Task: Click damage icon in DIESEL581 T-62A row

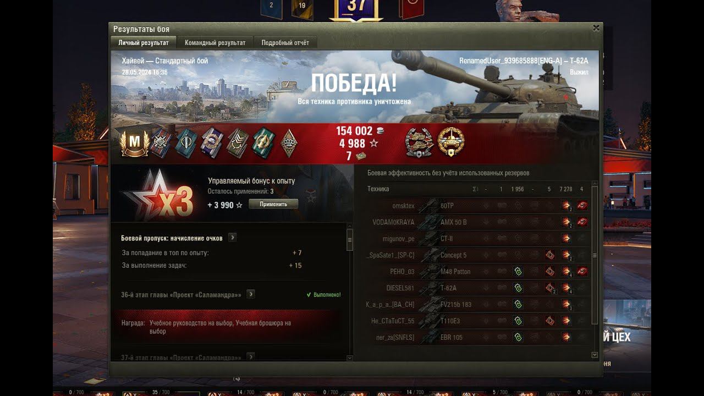Action: pyautogui.click(x=566, y=288)
